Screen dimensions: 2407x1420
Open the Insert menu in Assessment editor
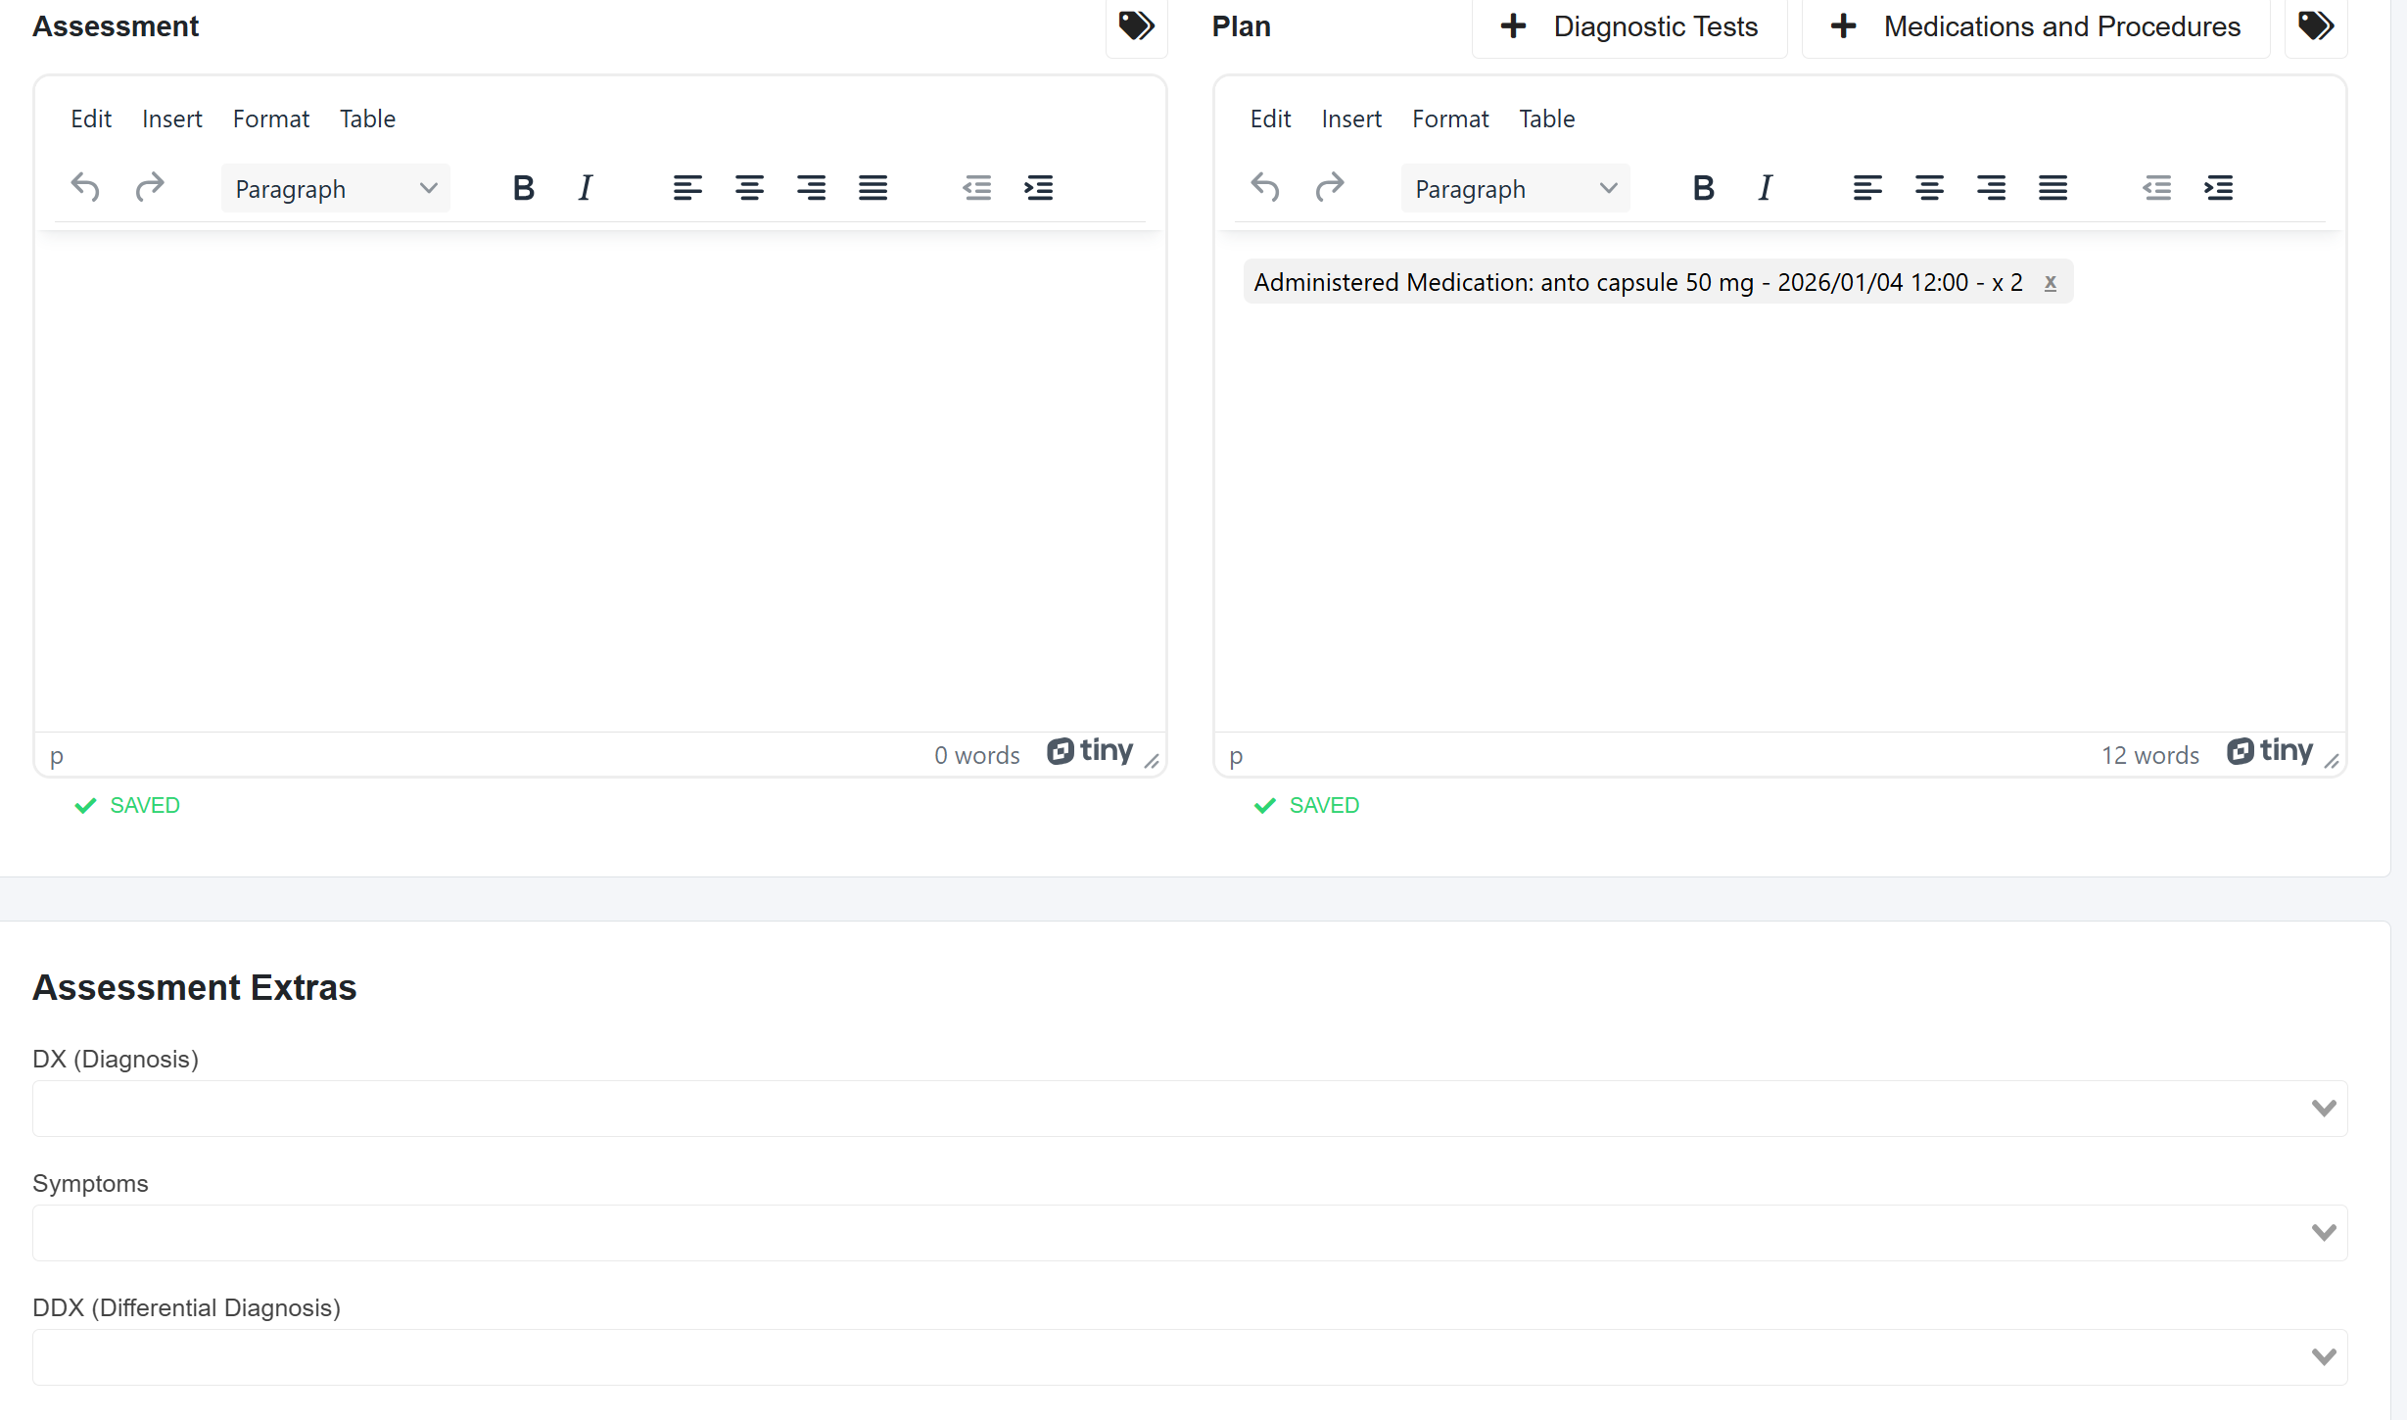click(x=171, y=119)
